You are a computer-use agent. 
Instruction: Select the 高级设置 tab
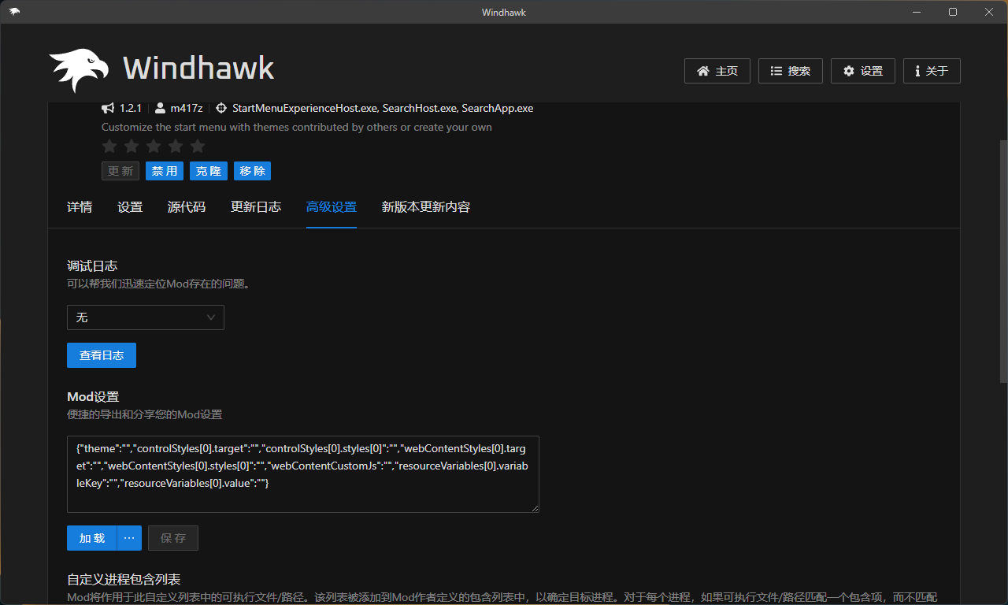click(332, 207)
